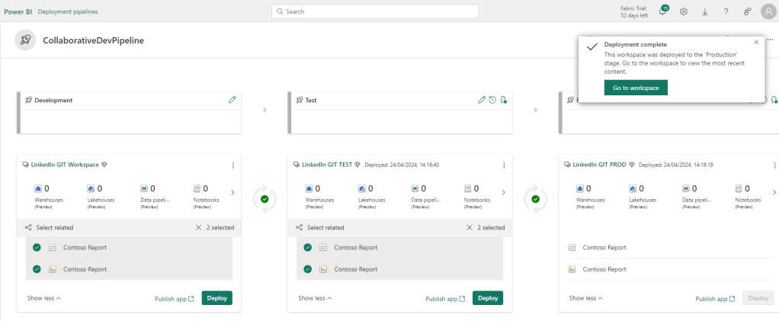Uncheck first Contoso Report in Development stage
This screenshot has width=779, height=321.
point(37,248)
